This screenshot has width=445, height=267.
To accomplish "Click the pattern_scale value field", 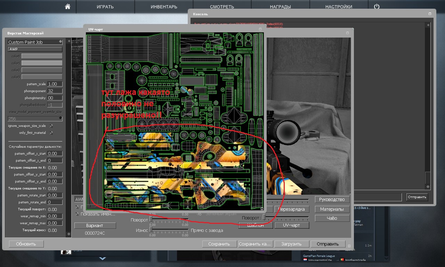I will tap(55, 84).
